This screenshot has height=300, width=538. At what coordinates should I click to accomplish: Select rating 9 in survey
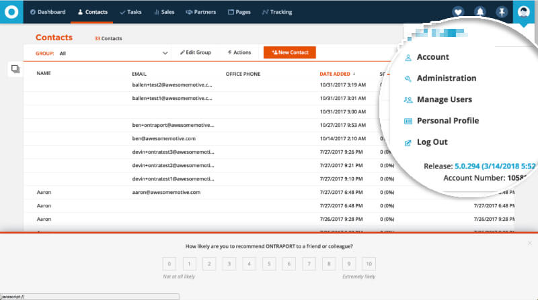[349, 264]
